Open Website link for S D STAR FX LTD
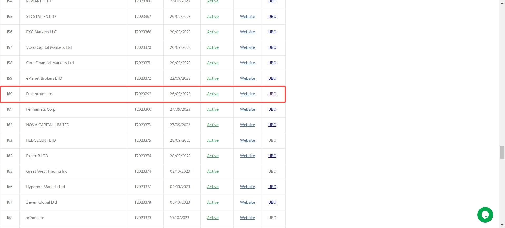Screen dimensions: 505x228 pyautogui.click(x=247, y=17)
